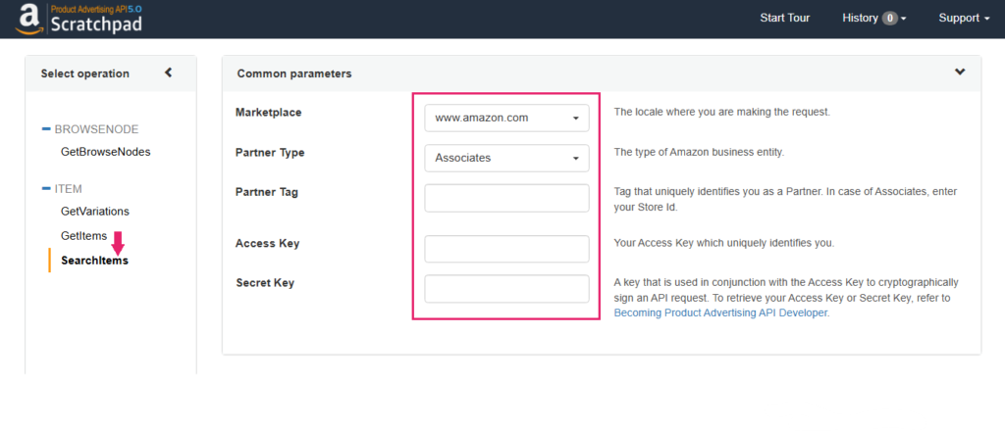1005x431 pixels.
Task: Open the Marketplace dropdown
Action: 507,119
